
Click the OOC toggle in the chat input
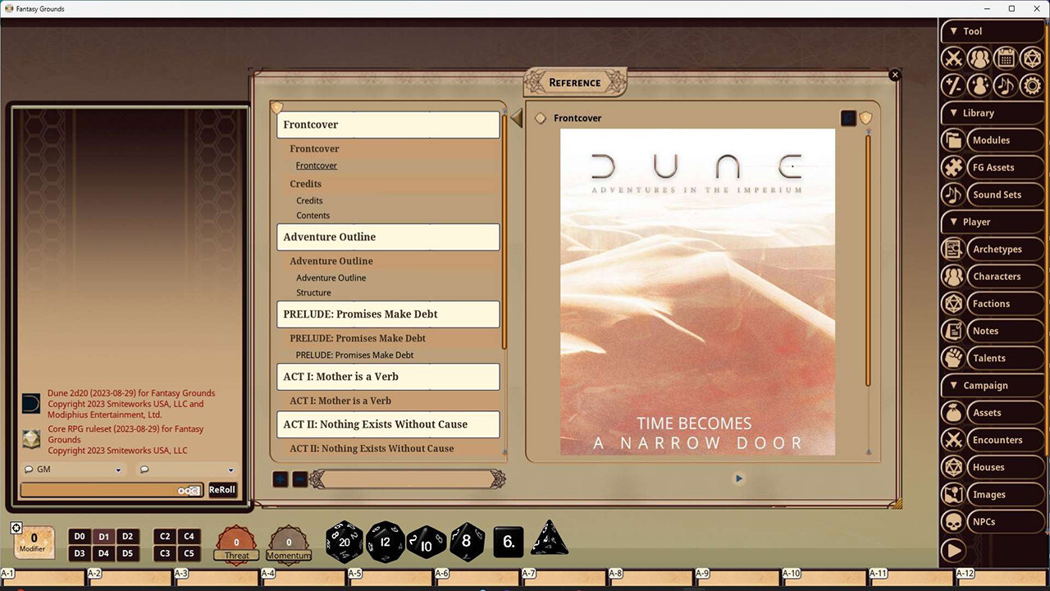pyautogui.click(x=189, y=489)
